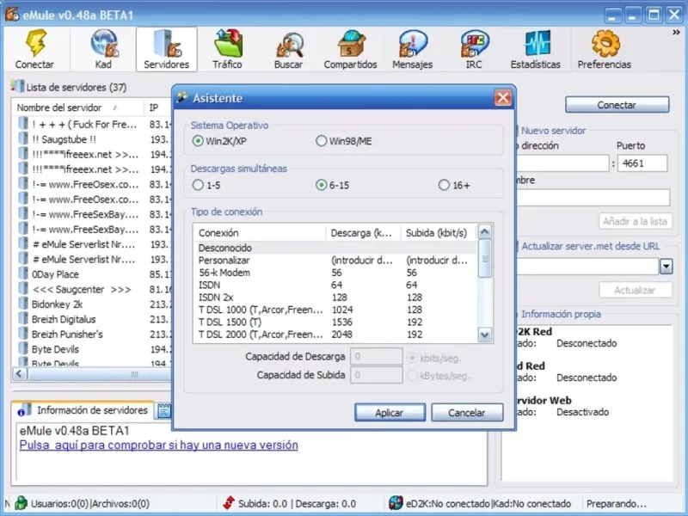Screen dimensions: 688x516
Task: Click the Capacidad de Descarga field
Action: tap(377, 357)
